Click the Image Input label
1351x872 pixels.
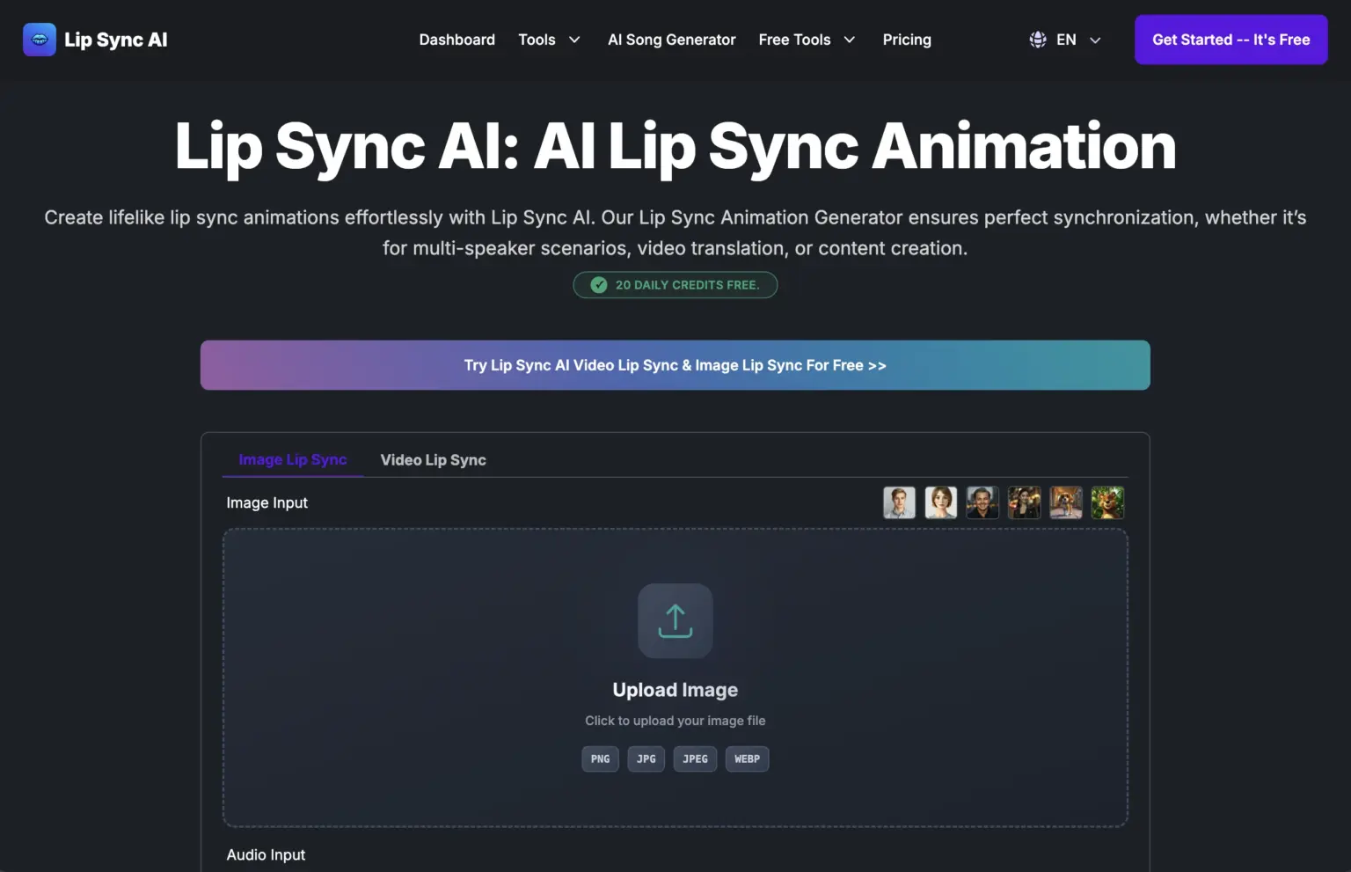pos(267,502)
